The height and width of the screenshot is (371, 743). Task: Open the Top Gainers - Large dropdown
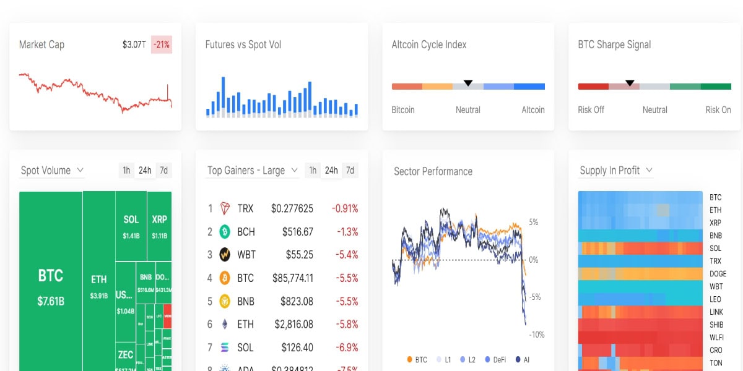click(252, 170)
